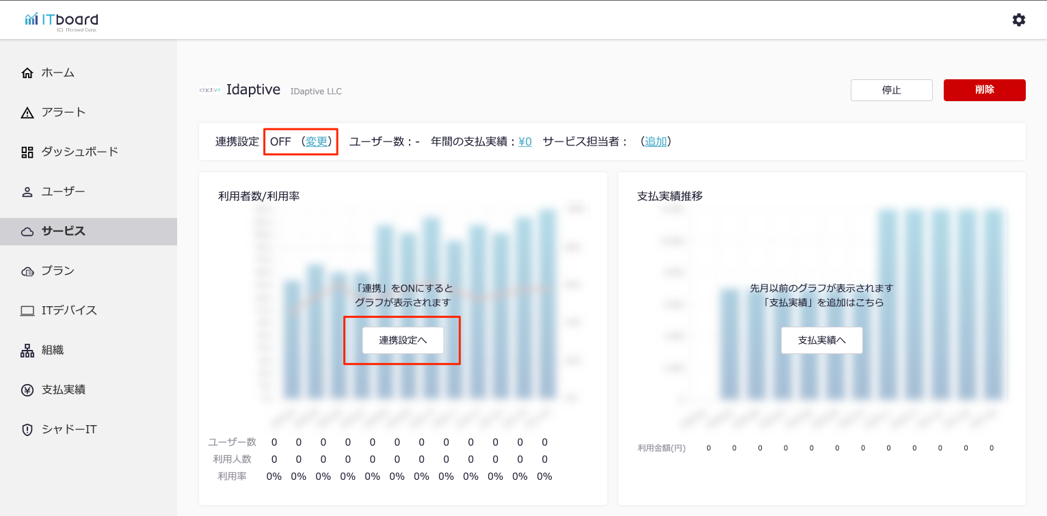Click the 変更 link next to OFF
Image resolution: width=1047 pixels, height=516 pixels.
(317, 141)
